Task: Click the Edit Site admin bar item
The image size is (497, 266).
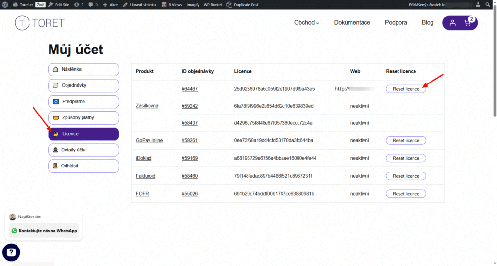Action: pyautogui.click(x=59, y=5)
